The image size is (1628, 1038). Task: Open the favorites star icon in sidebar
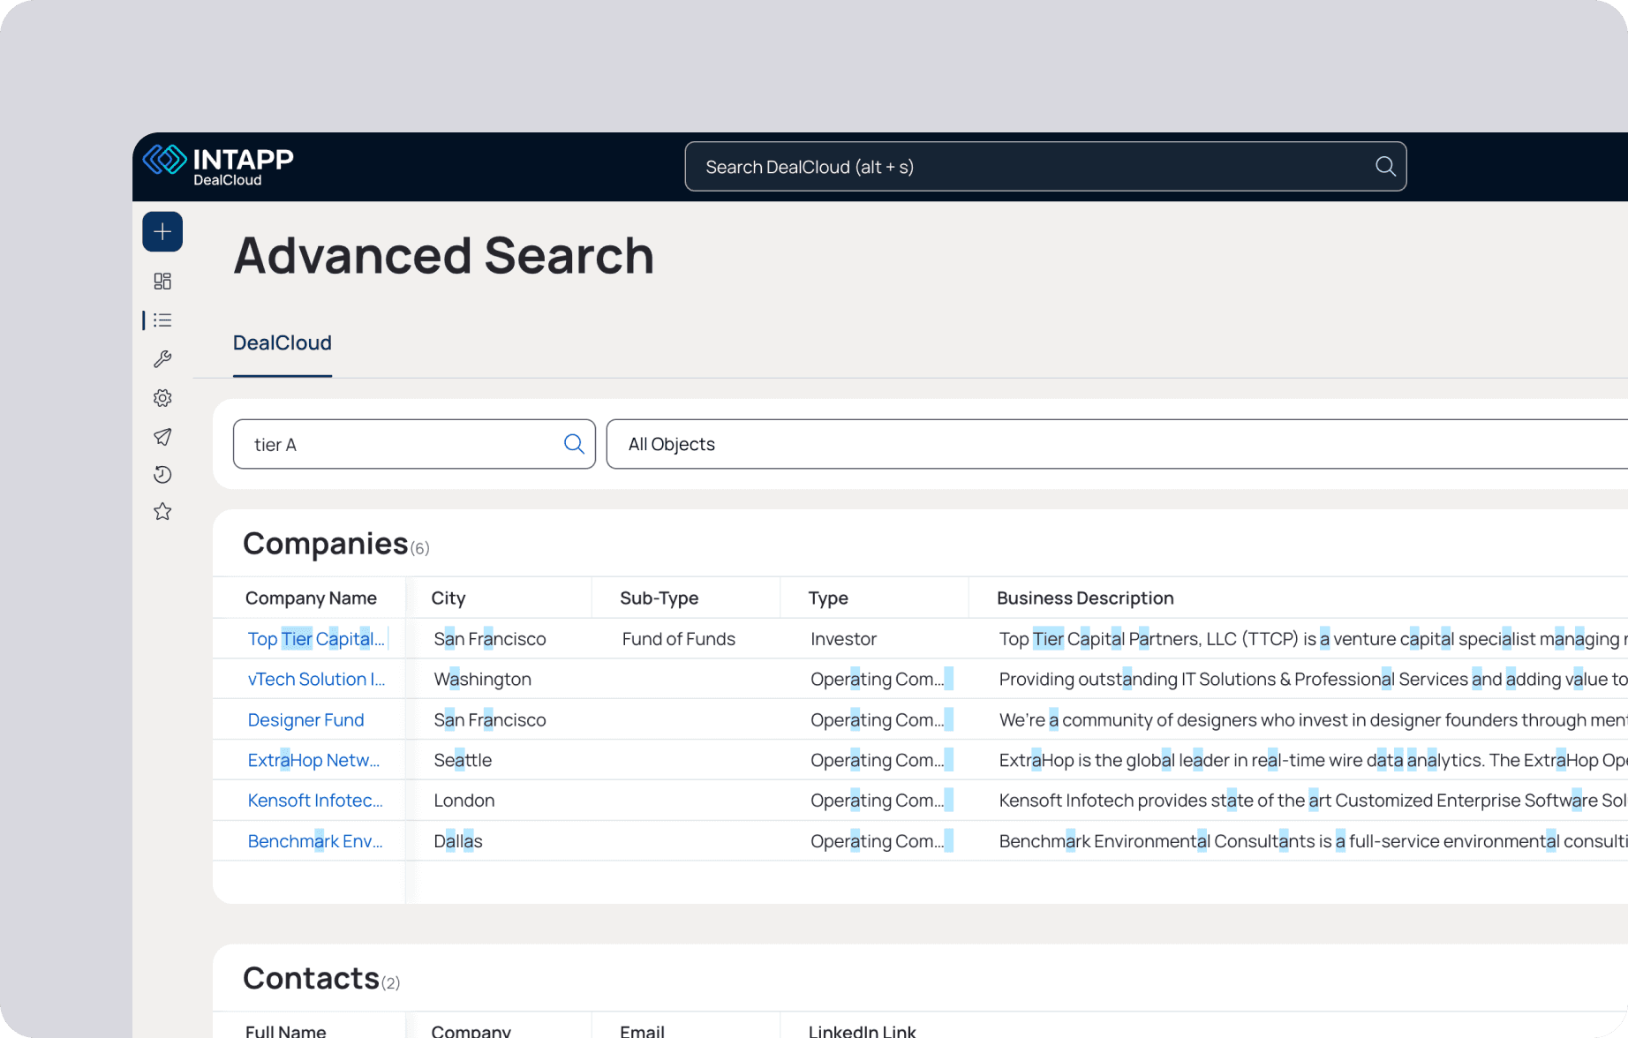(162, 512)
